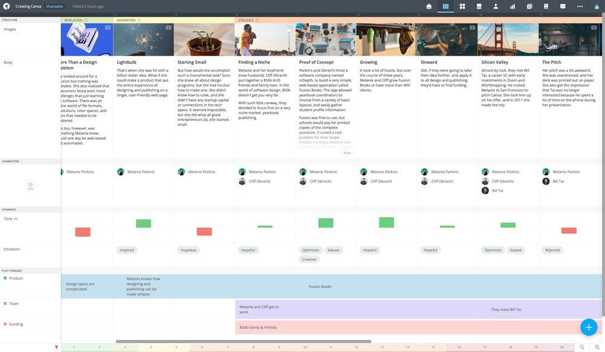This screenshot has width=605, height=352.
Task: Click More button in Proof of Concept card
Action: 347,152
